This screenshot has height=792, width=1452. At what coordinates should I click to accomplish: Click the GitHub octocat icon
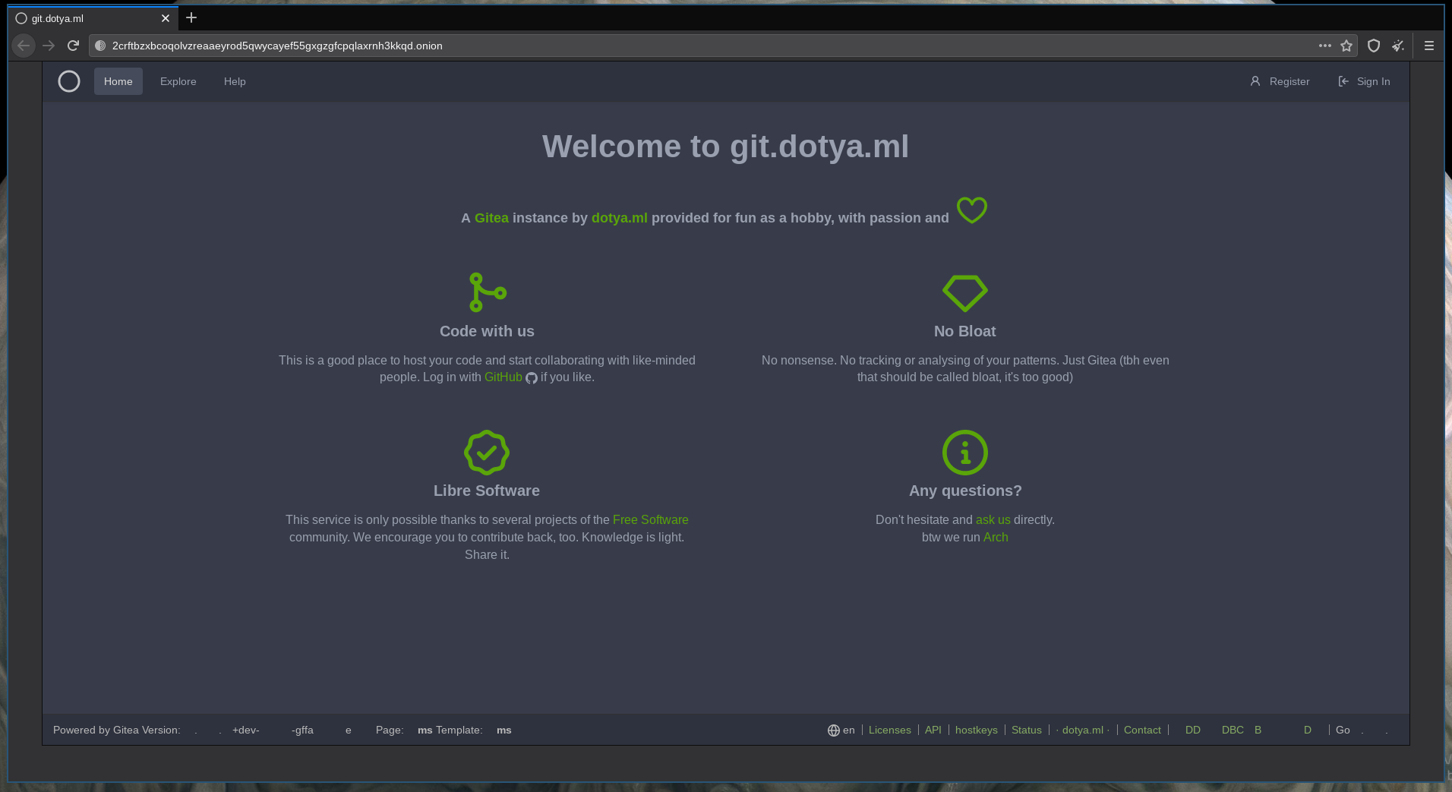click(532, 378)
